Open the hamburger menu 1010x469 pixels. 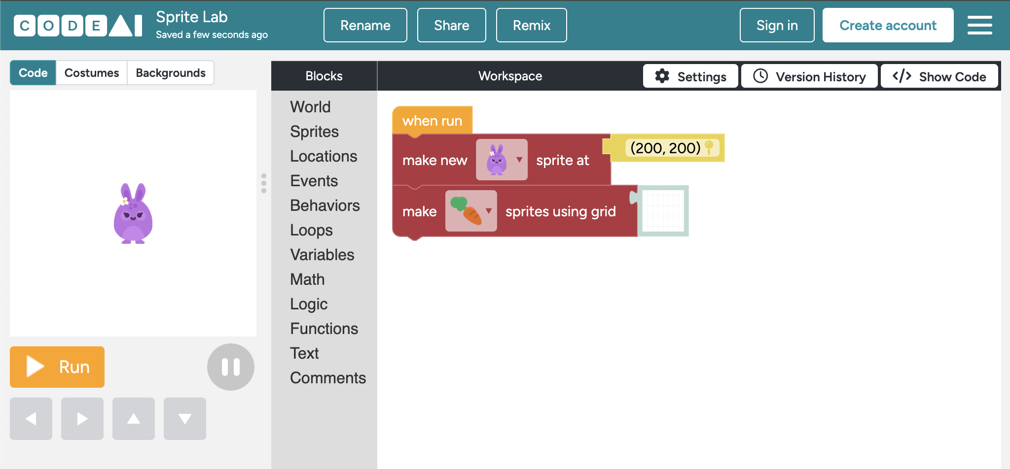tap(979, 25)
